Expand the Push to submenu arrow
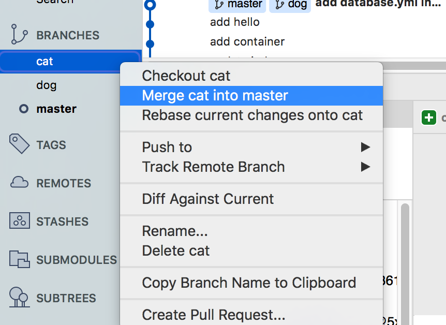 (x=365, y=147)
